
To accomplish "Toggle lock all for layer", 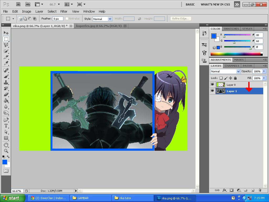I will (235, 78).
